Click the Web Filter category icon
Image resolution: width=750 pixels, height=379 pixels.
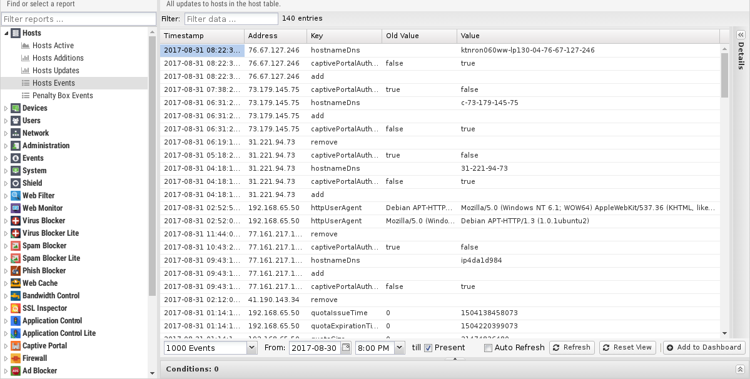click(16, 196)
